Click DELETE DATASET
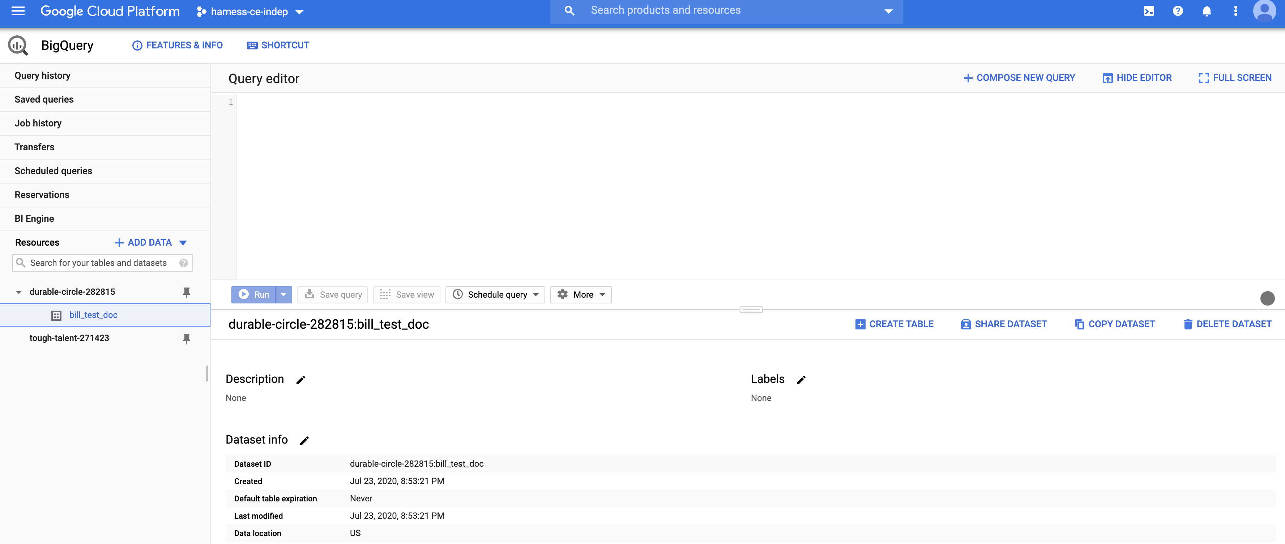This screenshot has height=544, width=1285. (1228, 324)
